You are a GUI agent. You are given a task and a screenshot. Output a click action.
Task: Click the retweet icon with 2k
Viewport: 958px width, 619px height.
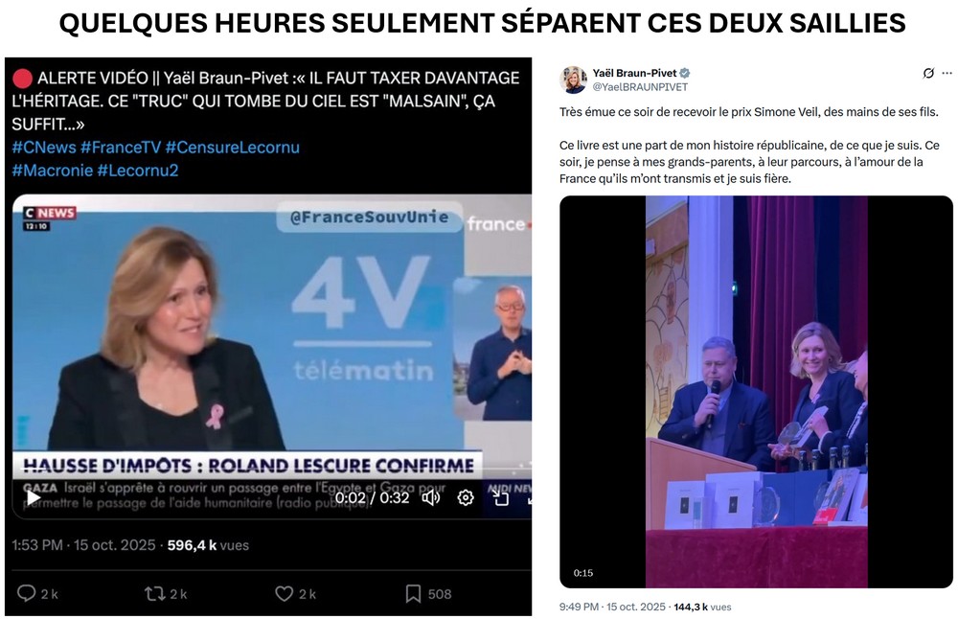[x=154, y=593]
